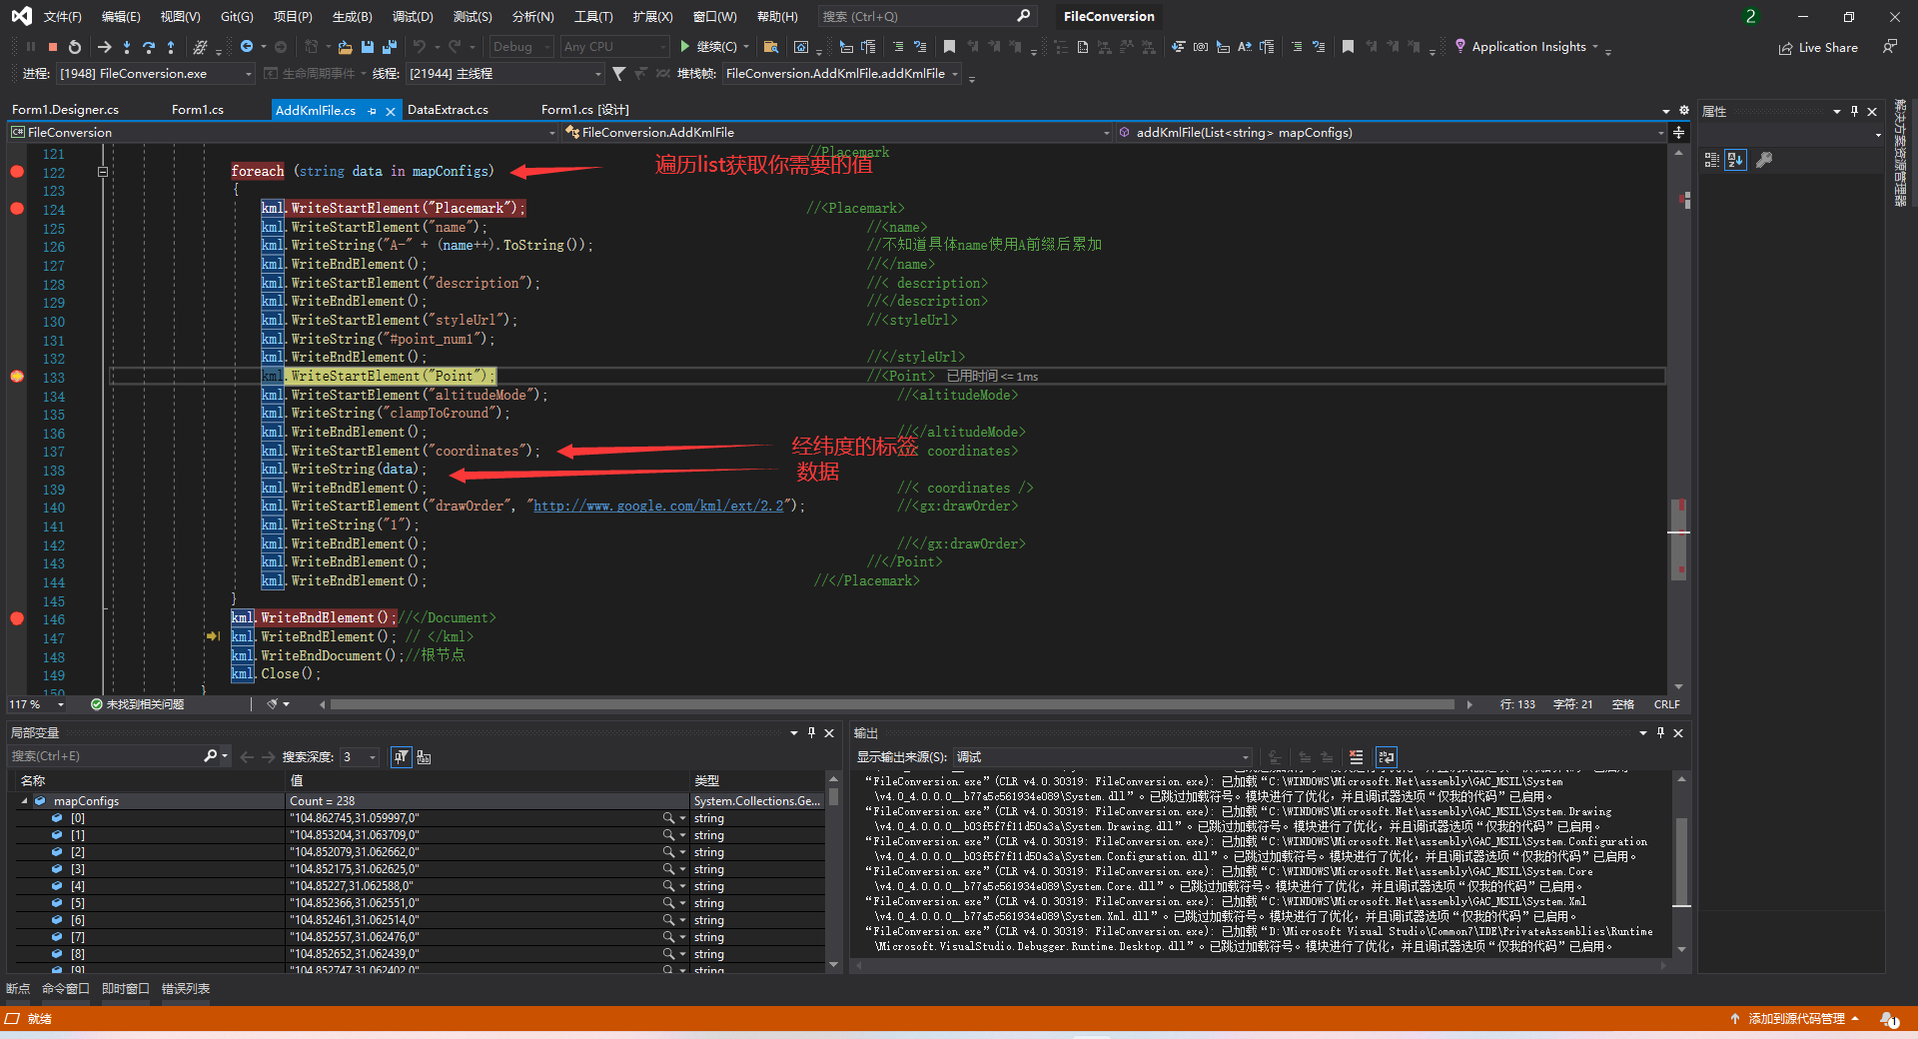Click the Output panel vertical scrollbar thumb

click(1682, 861)
